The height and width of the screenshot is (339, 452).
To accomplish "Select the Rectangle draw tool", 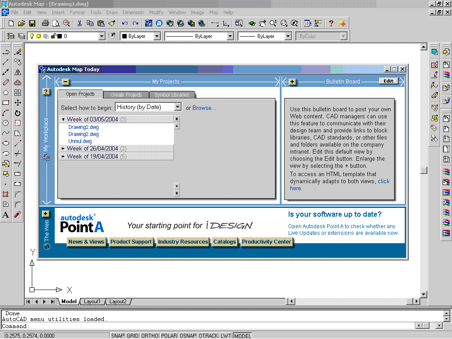I will (5, 102).
